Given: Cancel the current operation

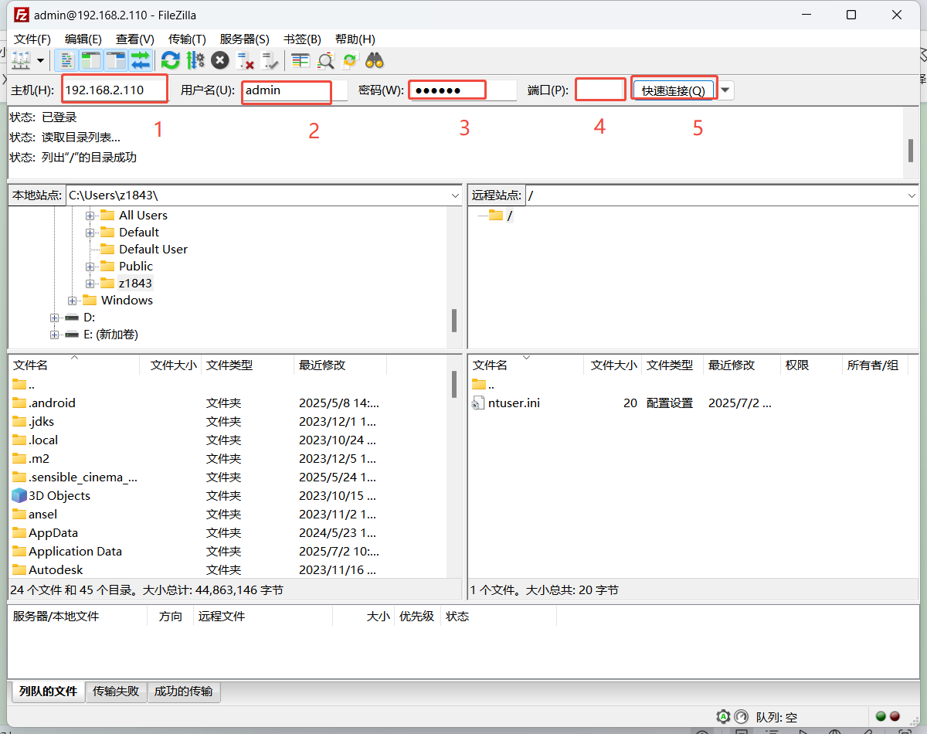Looking at the screenshot, I should [220, 60].
